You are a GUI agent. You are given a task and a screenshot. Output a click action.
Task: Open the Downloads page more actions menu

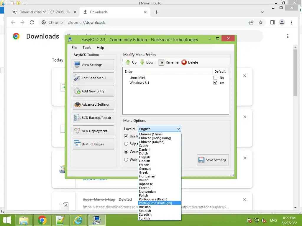click(288, 36)
